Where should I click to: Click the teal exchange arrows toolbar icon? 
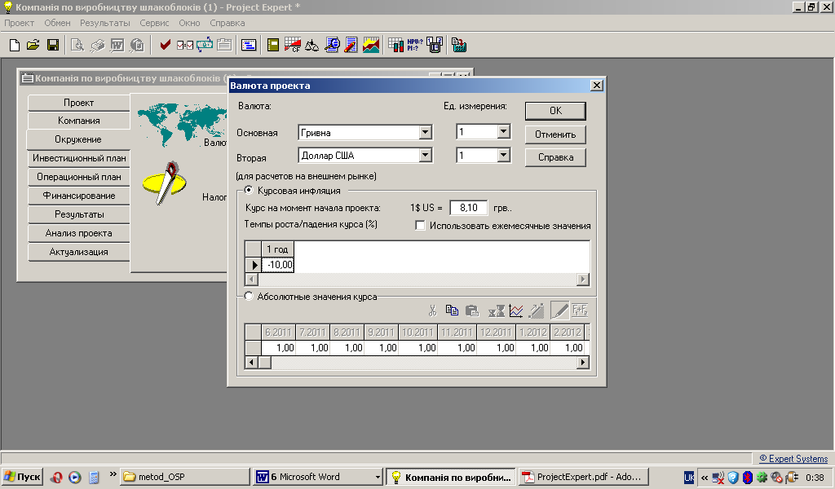click(205, 45)
